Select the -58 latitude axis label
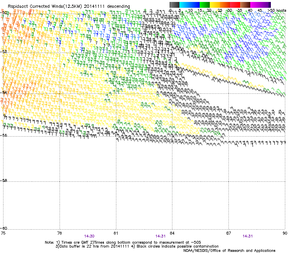Viewport: 288px width, 253px height. tap(4, 181)
